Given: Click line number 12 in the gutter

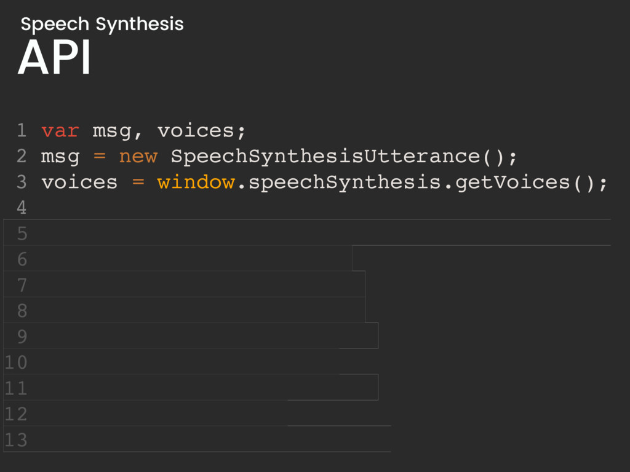Looking at the screenshot, I should coord(15,414).
